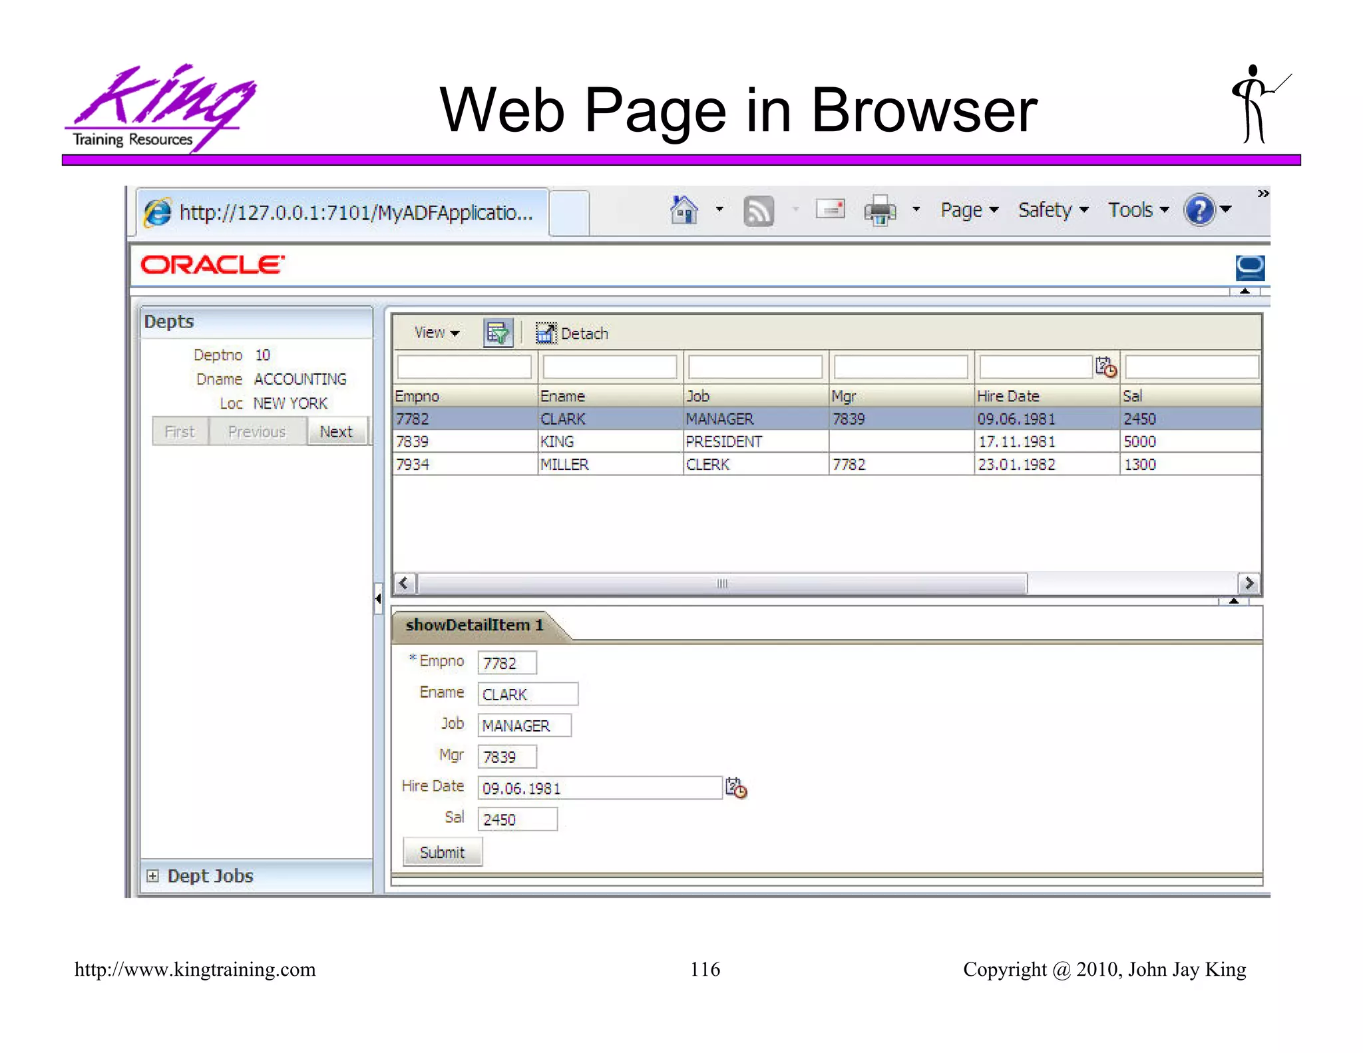Select the showDetailItem 1 tab

point(475,625)
